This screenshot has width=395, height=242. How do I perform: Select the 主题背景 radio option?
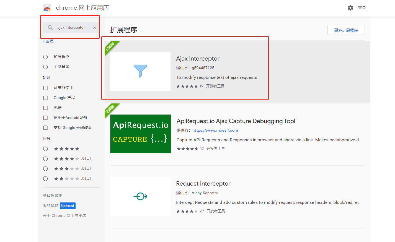[45, 67]
